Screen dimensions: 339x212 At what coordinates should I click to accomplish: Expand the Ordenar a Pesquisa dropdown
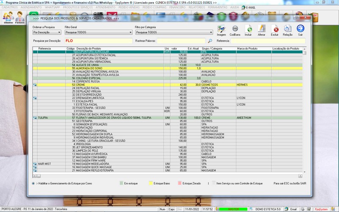pyautogui.click(x=59, y=32)
